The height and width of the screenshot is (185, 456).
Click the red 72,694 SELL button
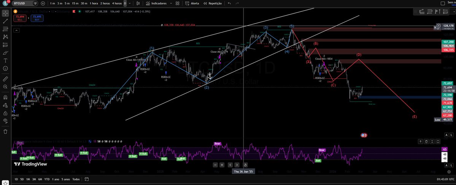click(20, 18)
